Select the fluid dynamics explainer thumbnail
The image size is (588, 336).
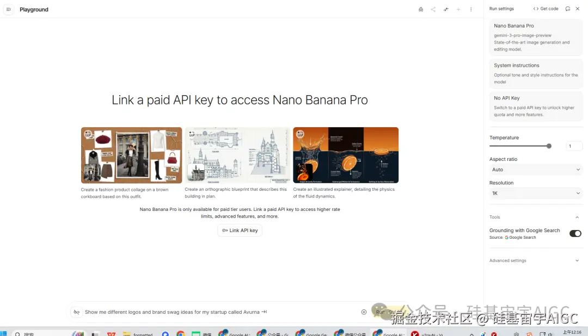(346, 155)
